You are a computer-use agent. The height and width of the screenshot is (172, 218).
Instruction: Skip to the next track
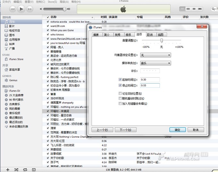[x=29, y=9]
